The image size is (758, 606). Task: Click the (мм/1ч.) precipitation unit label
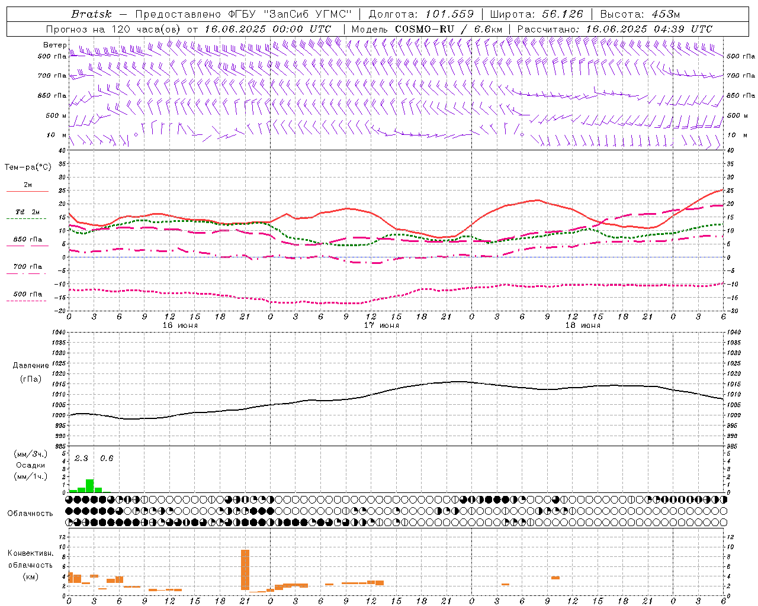[31, 476]
